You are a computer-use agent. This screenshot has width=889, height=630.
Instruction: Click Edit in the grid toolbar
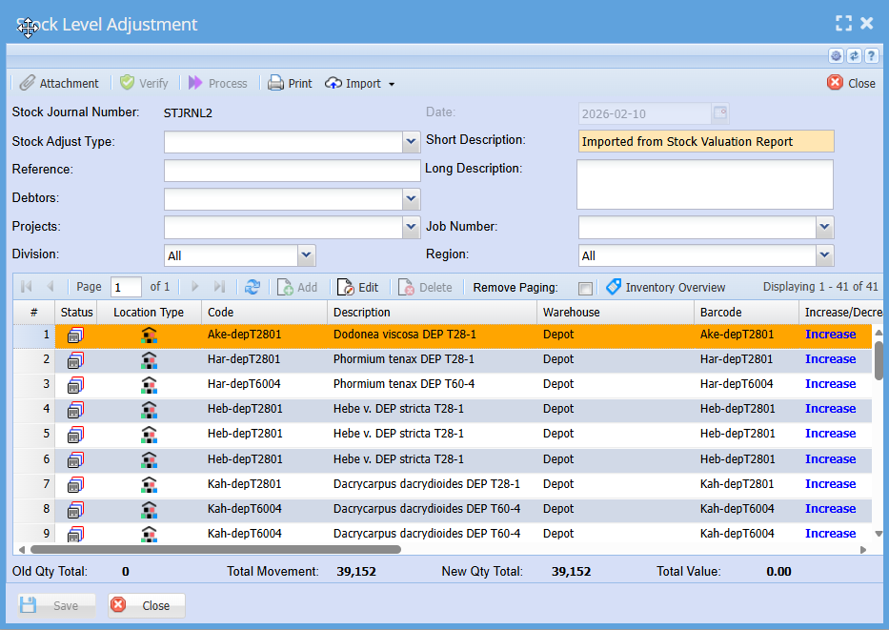(x=358, y=287)
